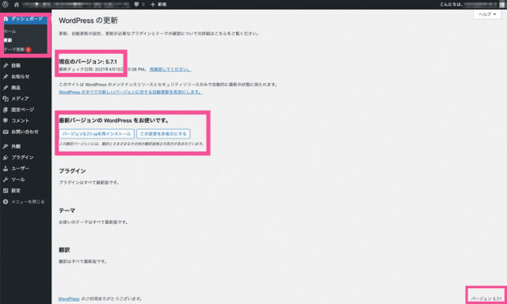
Task: Open the お知らせ pin icon menu
Action: (6, 77)
